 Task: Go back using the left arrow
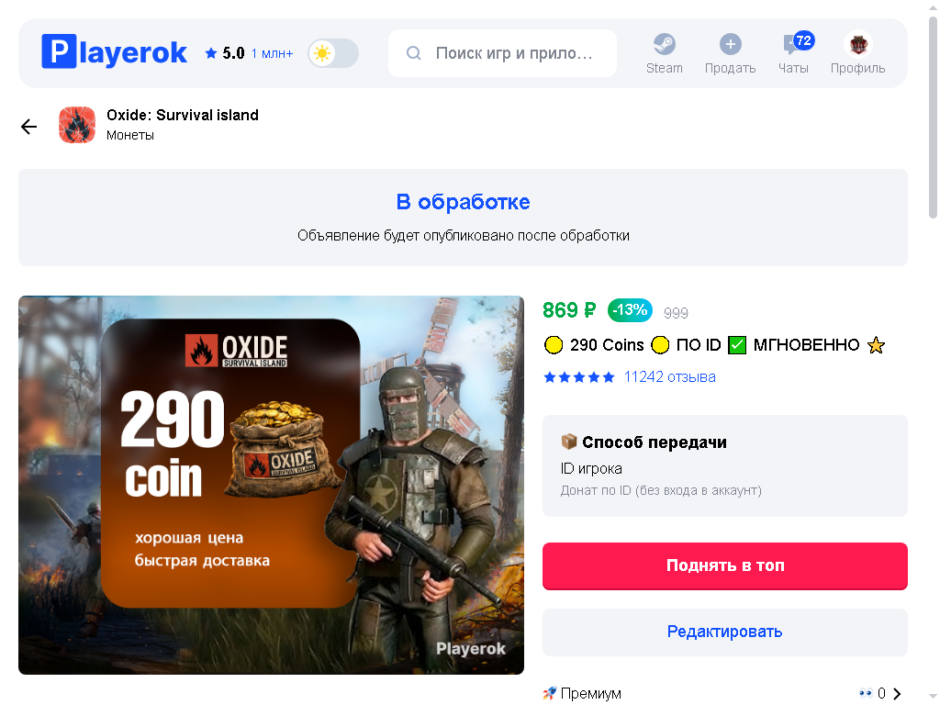point(28,126)
